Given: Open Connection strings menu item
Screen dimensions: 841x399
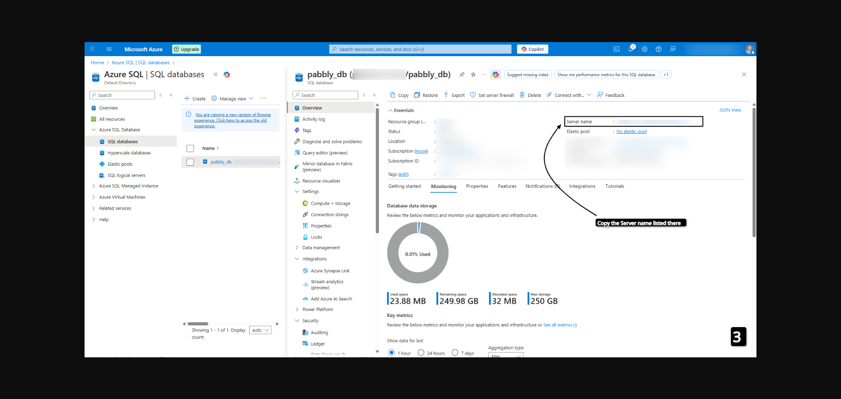Looking at the screenshot, I should 329,215.
